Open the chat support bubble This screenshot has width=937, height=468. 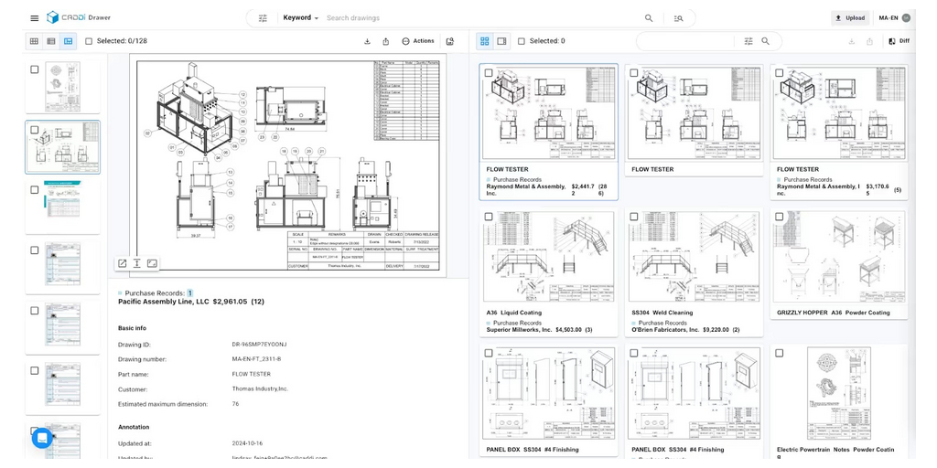[42, 438]
